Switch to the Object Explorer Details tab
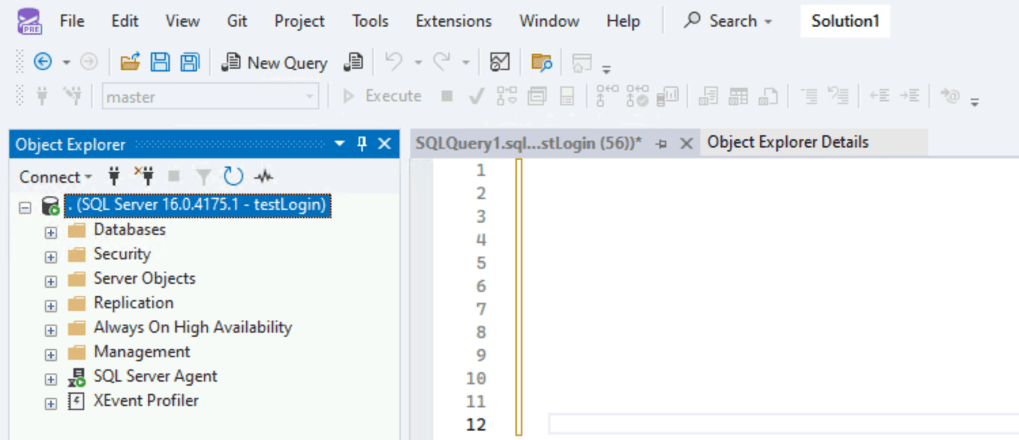The width and height of the screenshot is (1019, 440). pos(788,142)
